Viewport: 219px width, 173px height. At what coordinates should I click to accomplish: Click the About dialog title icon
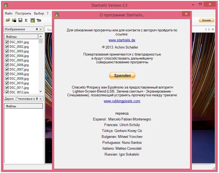pos(57,15)
